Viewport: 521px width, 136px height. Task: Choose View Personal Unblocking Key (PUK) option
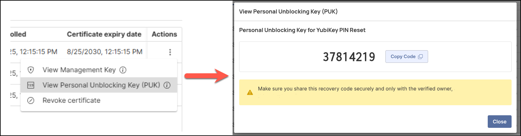101,85
